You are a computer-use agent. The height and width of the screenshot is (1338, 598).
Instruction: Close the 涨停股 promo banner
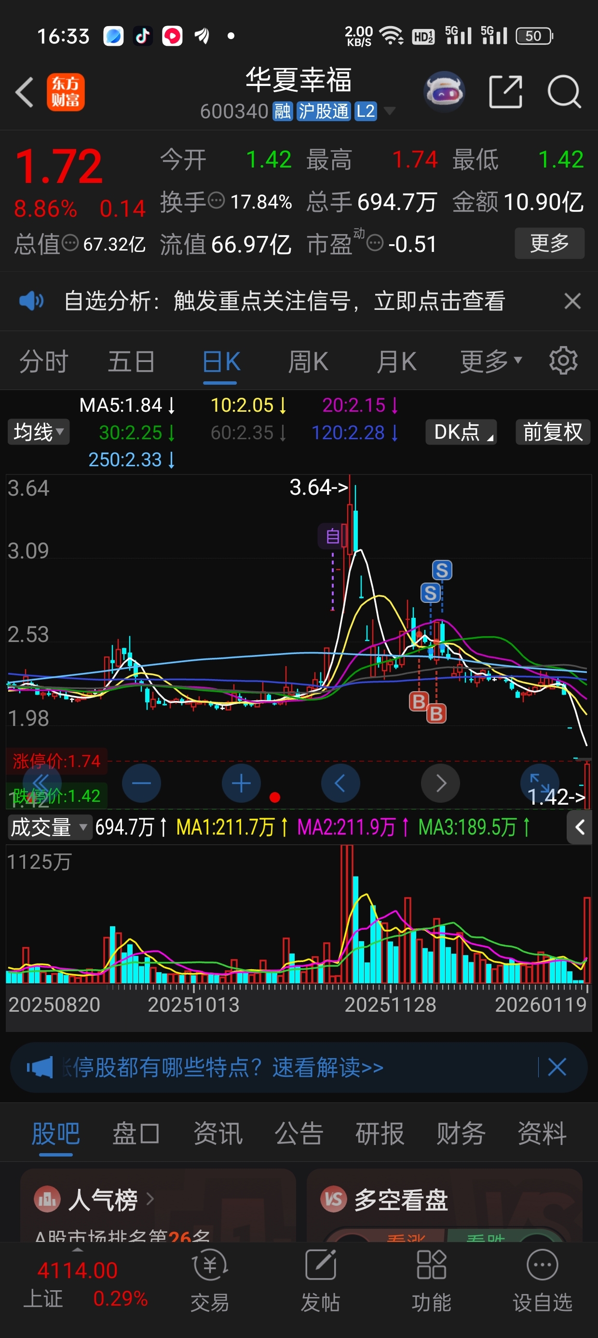(557, 1067)
